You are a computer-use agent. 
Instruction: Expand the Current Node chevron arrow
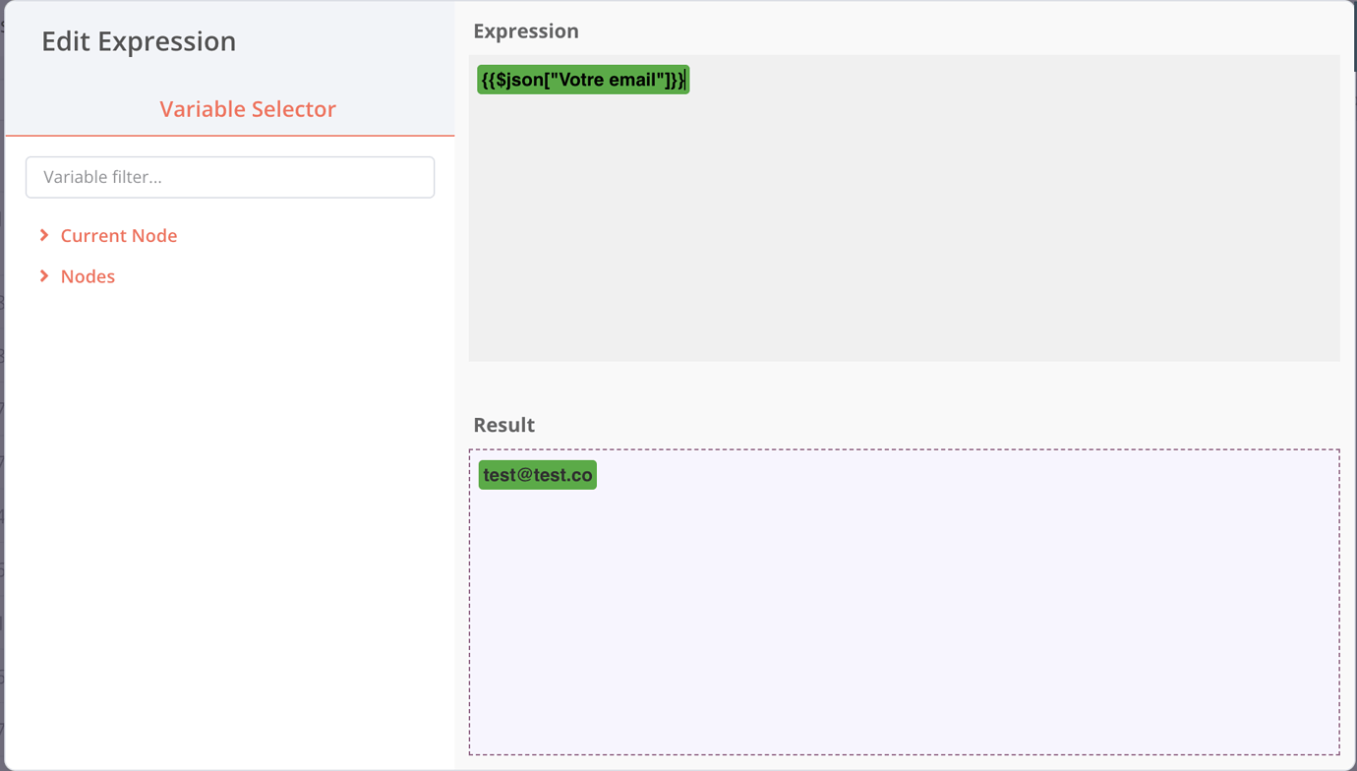(x=44, y=235)
